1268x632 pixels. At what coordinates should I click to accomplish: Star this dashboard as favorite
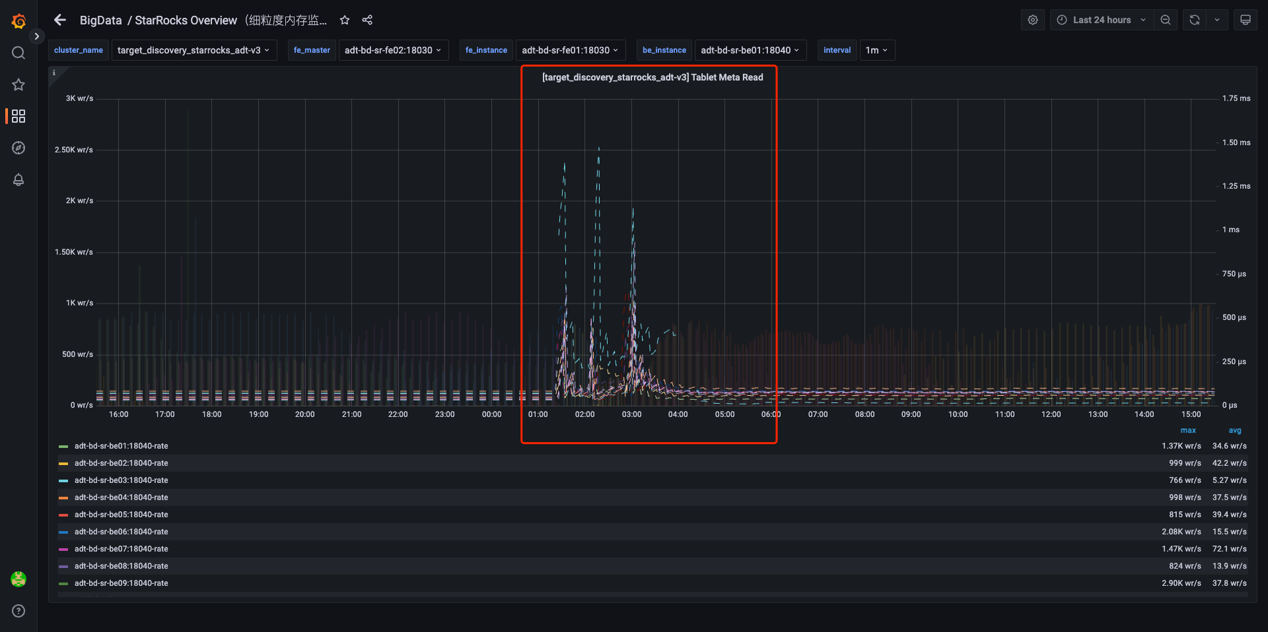(x=345, y=20)
